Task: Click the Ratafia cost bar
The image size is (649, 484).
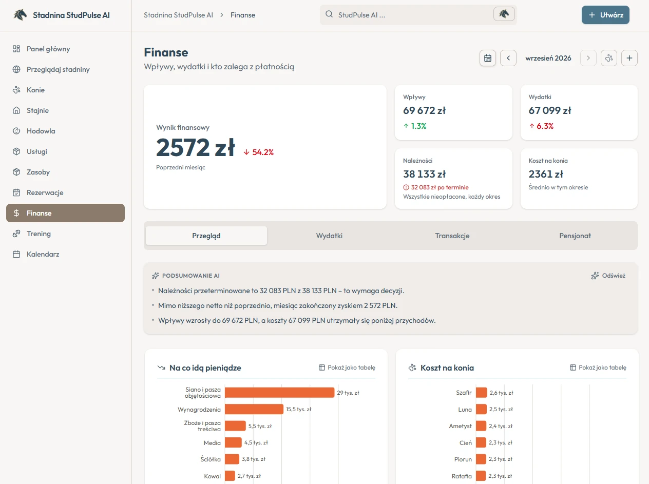Action: [x=481, y=476]
